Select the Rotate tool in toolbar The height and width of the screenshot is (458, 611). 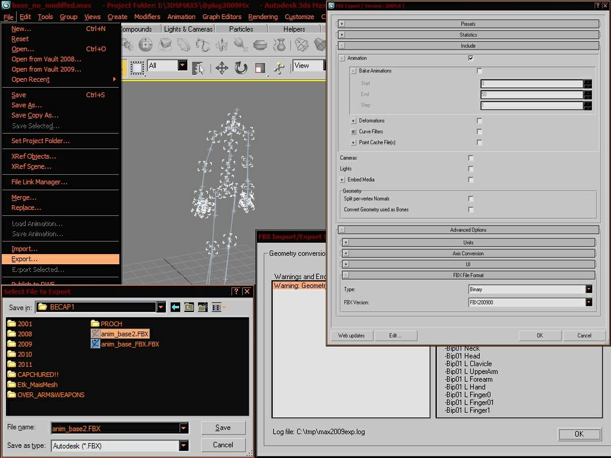coord(241,68)
